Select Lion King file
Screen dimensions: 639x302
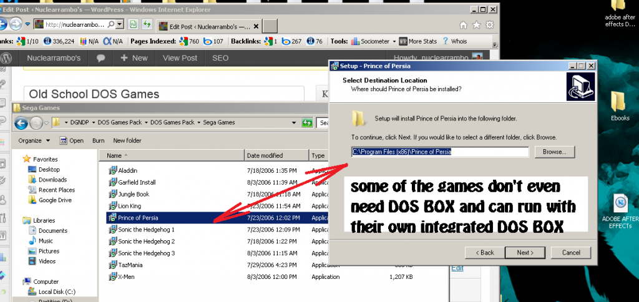[130, 206]
